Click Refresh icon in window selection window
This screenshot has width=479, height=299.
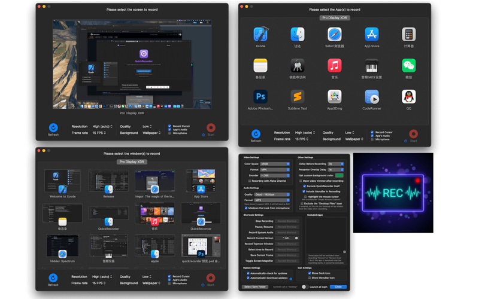(53, 278)
